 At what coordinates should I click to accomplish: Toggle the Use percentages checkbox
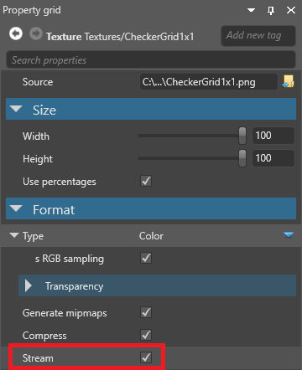tap(146, 181)
